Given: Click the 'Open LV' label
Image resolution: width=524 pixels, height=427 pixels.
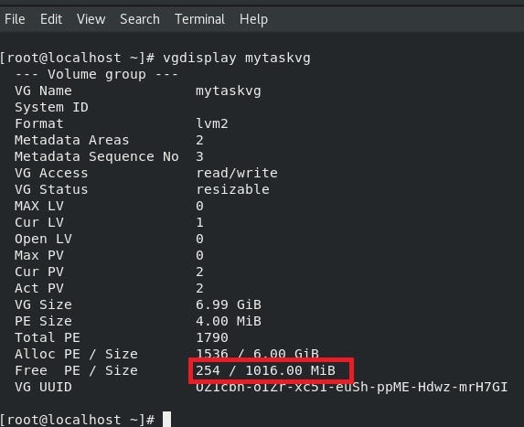Looking at the screenshot, I should pyautogui.click(x=43, y=239).
